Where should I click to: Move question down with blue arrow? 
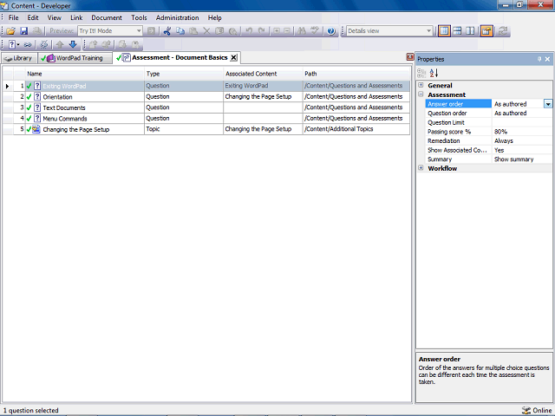click(73, 44)
